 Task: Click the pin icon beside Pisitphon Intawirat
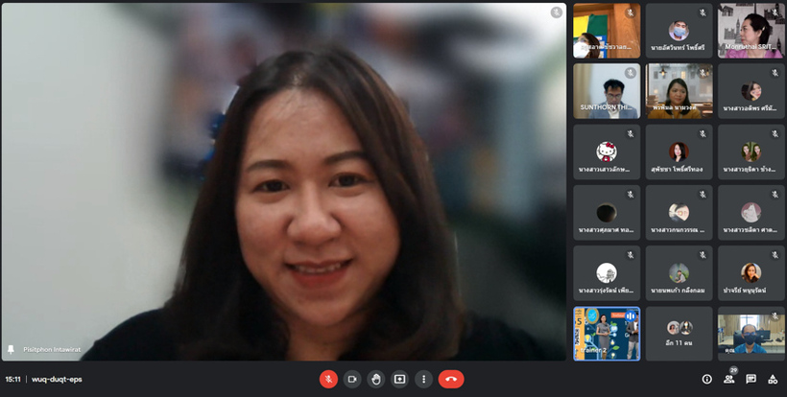11,349
